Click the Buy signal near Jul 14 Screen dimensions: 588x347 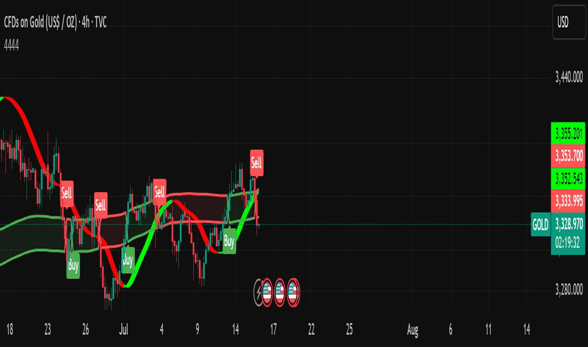(x=229, y=240)
